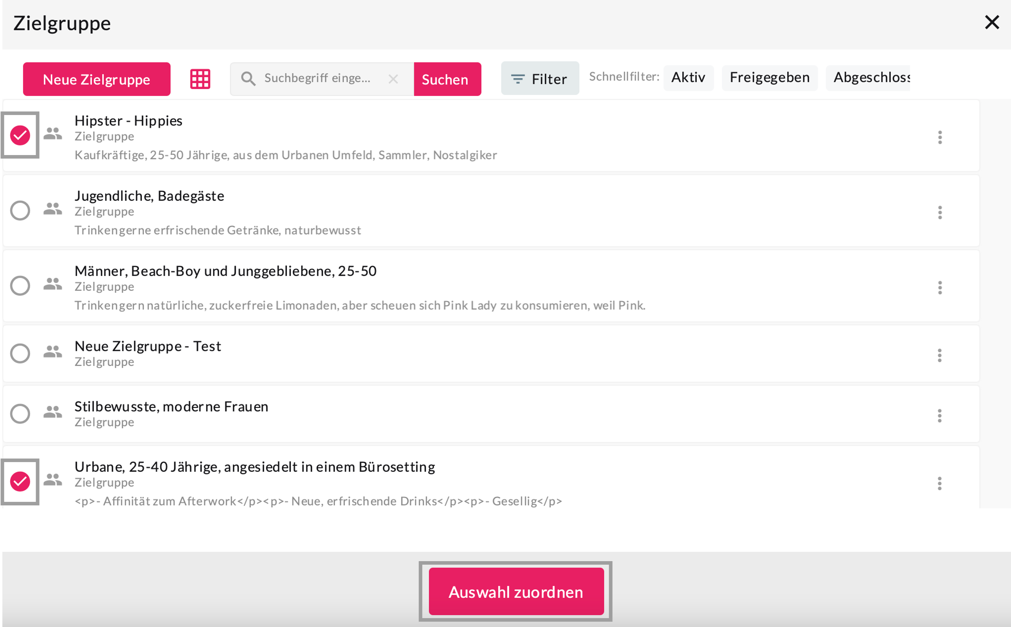Uncheck the Hipster - Hippies target group
Image resolution: width=1011 pixels, height=627 pixels.
(x=20, y=135)
